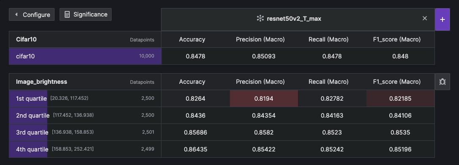The height and width of the screenshot is (165, 459).
Task: Click 4th quartile recall 0.85242
Action: click(332, 149)
